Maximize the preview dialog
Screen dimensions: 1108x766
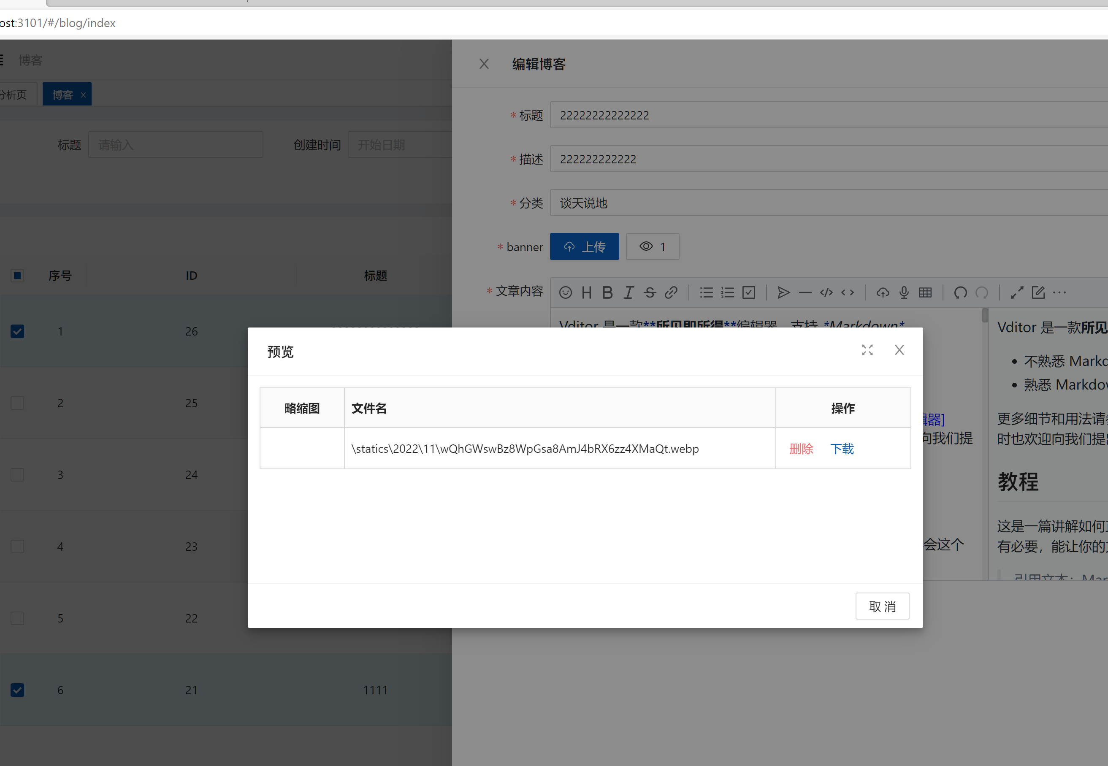(867, 350)
